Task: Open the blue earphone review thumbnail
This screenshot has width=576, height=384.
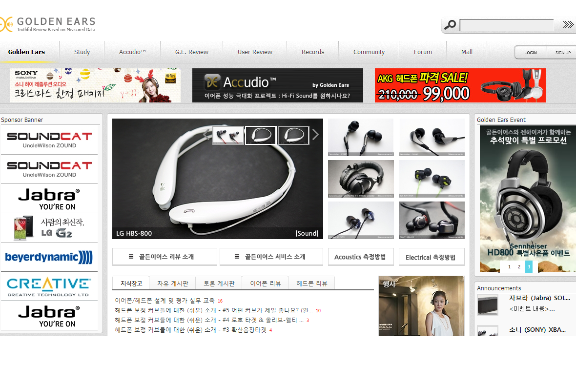Action: coord(361,220)
